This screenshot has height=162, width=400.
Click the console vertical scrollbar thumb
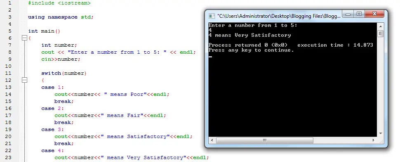[380, 33]
